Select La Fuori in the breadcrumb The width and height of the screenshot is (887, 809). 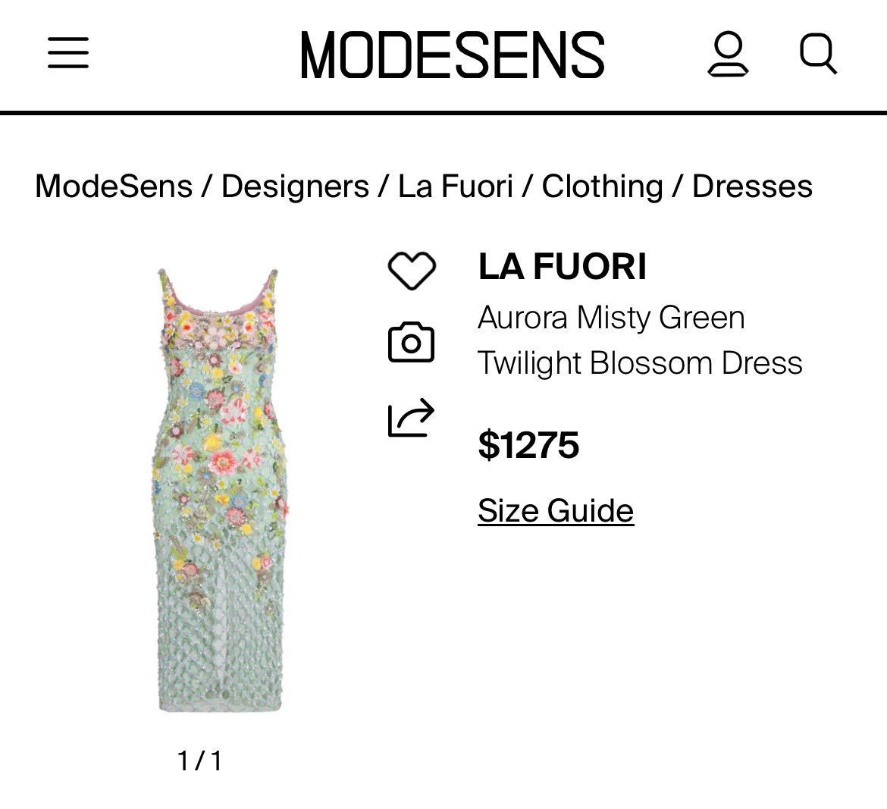(456, 186)
